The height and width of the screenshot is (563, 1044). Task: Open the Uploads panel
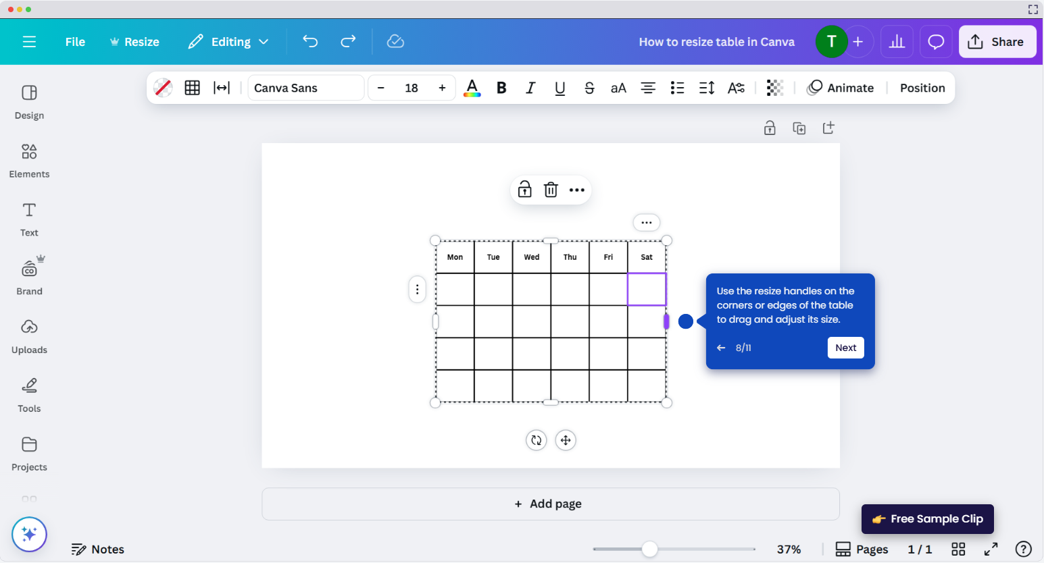[29, 336]
